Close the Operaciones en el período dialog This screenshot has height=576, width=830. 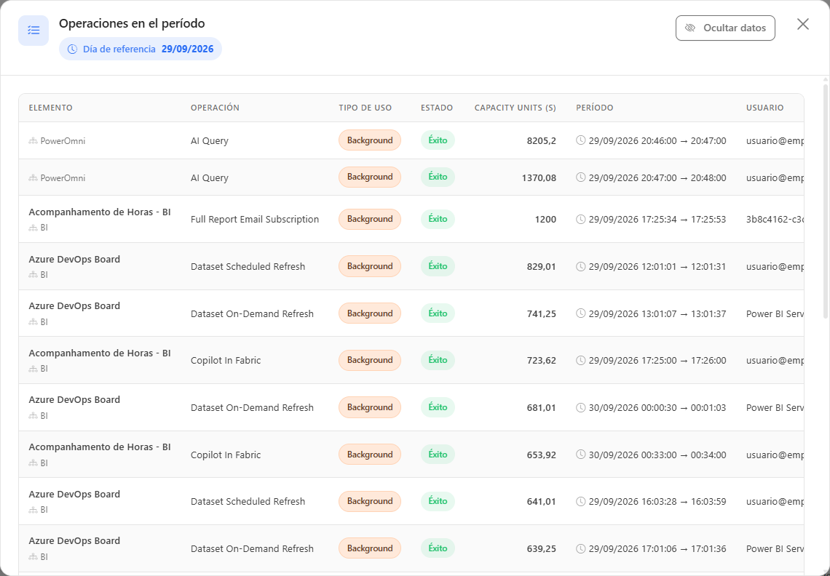point(802,24)
